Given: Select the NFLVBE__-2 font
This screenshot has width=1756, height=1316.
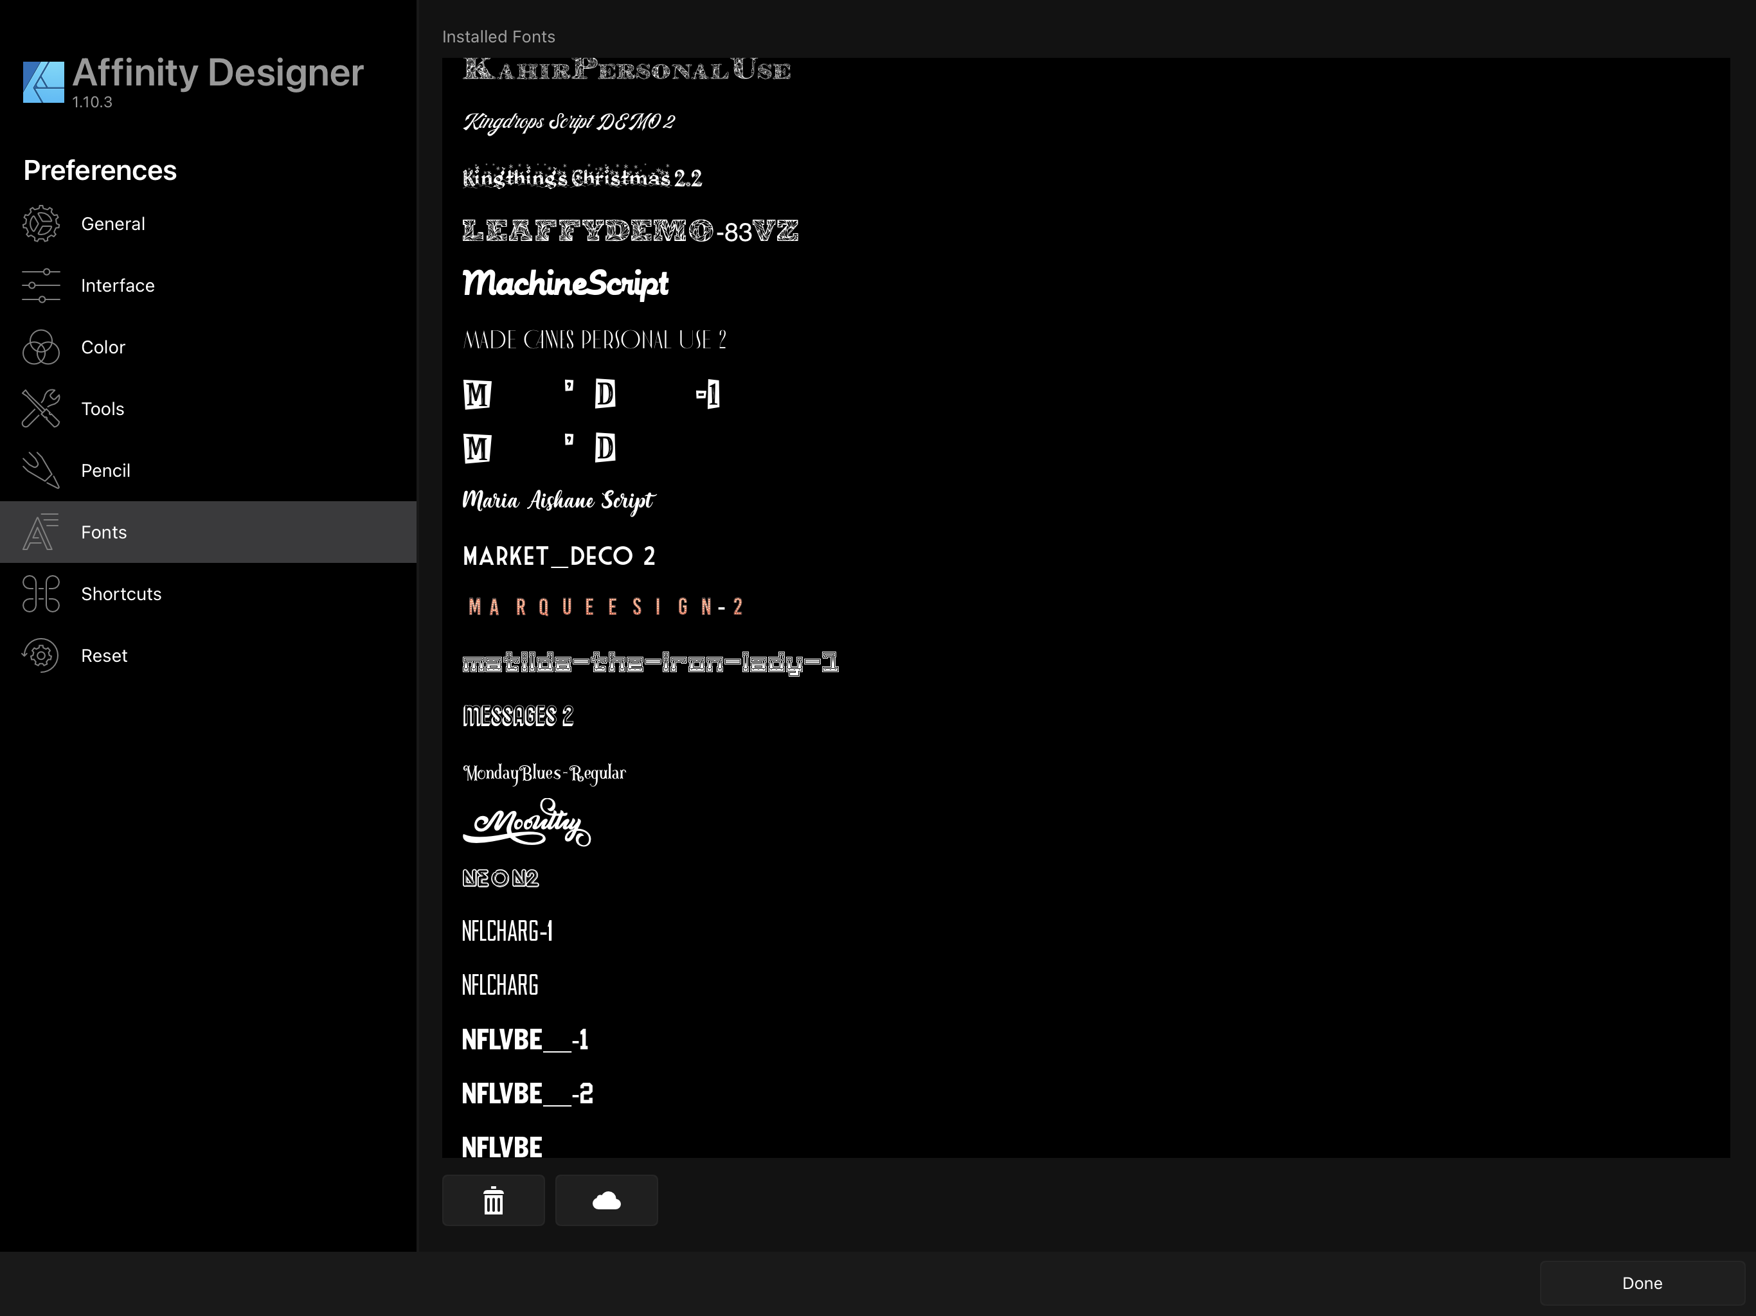Looking at the screenshot, I should [x=527, y=1093].
